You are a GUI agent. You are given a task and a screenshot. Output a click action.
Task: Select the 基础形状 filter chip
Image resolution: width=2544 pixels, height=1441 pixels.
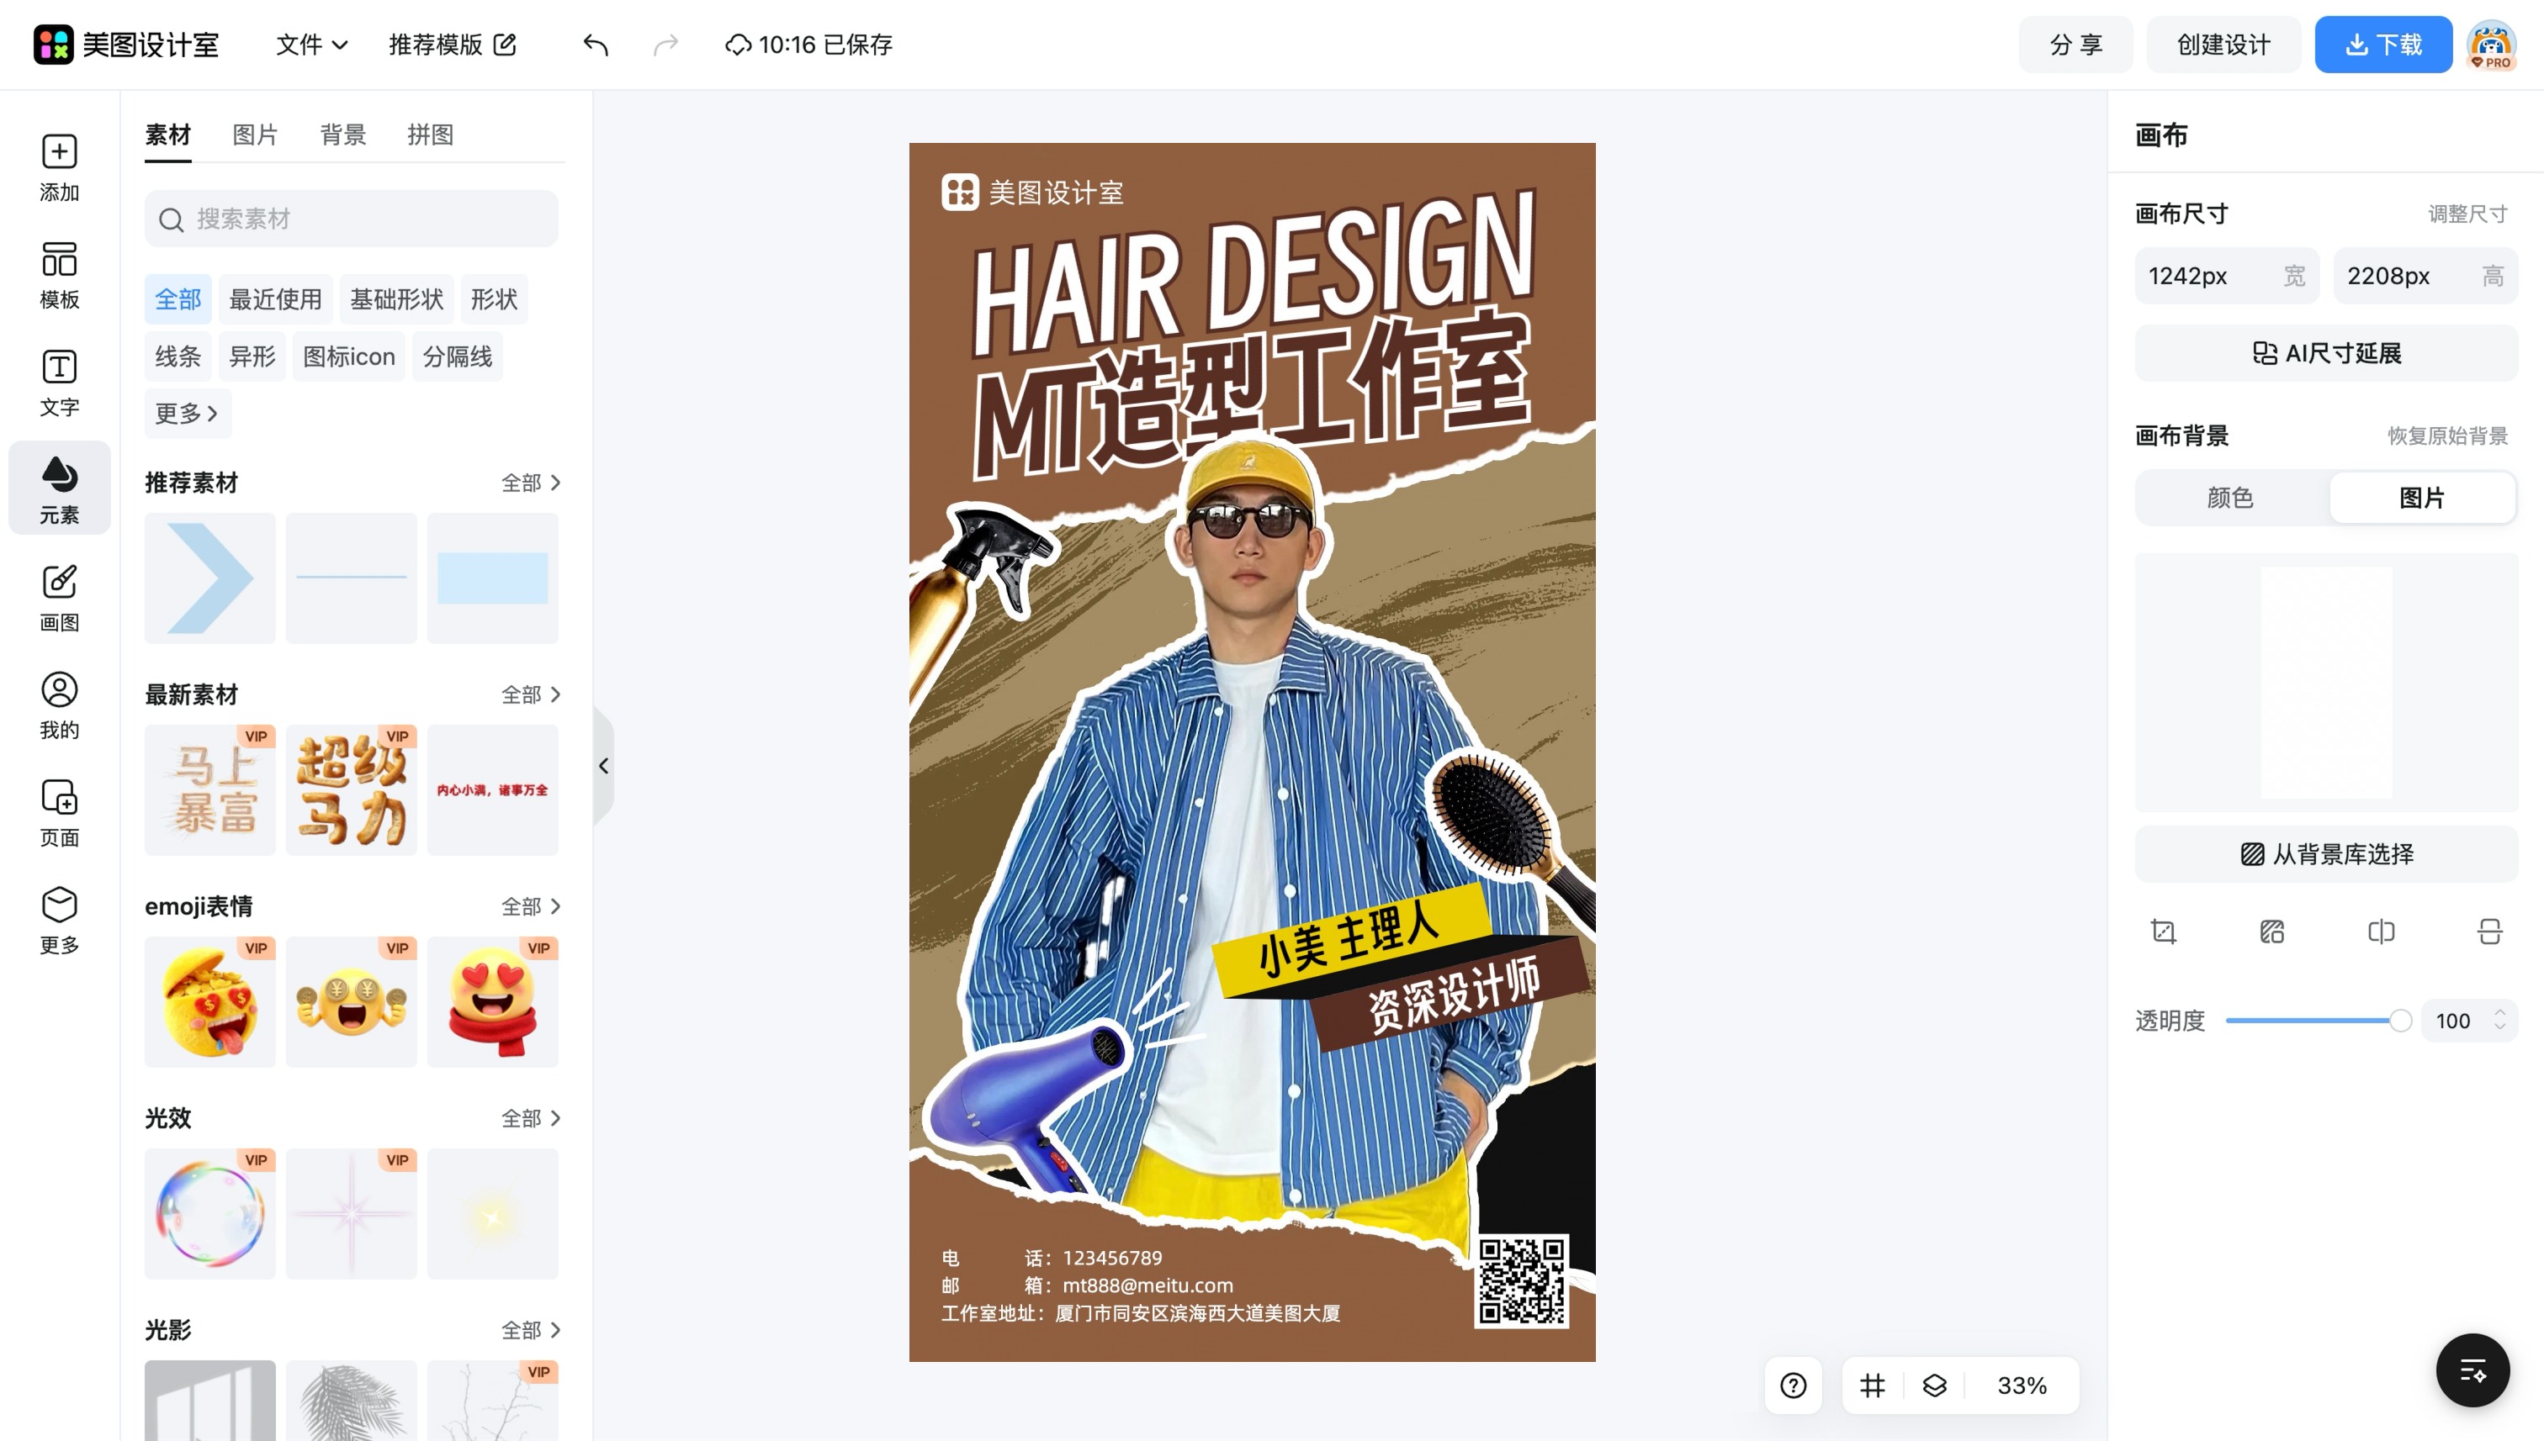click(396, 299)
